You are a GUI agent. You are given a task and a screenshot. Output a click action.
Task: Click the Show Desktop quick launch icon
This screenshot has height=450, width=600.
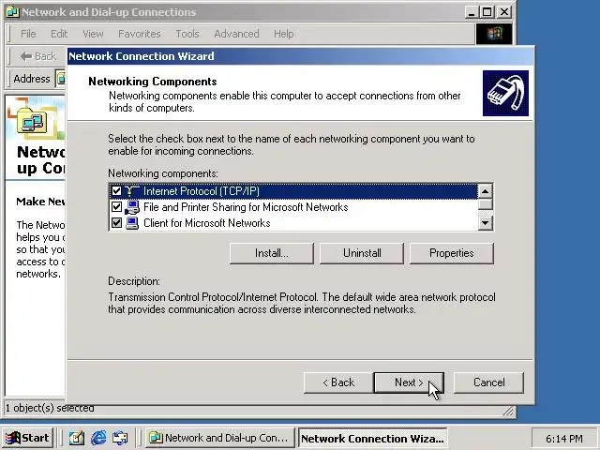[77, 438]
